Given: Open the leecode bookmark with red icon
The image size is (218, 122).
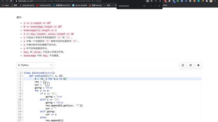Looking at the screenshot, I should click(95, 5).
